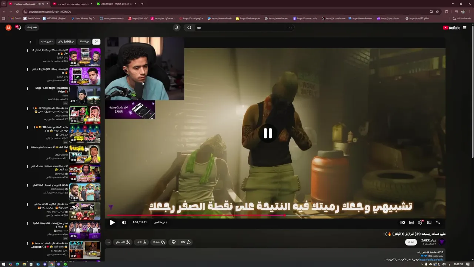474x267 pixels.
Task: Toggle the autoplay switch in player
Action: click(x=403, y=222)
